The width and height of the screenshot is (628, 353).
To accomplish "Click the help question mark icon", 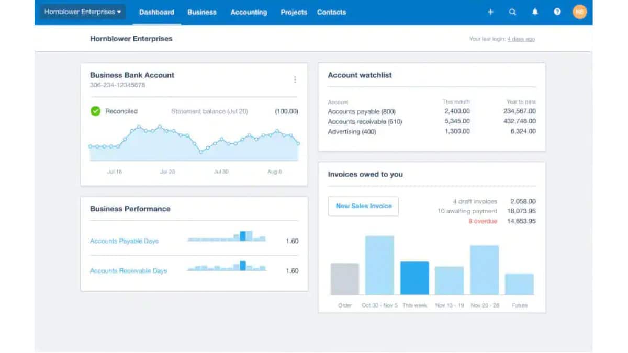I will [x=557, y=12].
